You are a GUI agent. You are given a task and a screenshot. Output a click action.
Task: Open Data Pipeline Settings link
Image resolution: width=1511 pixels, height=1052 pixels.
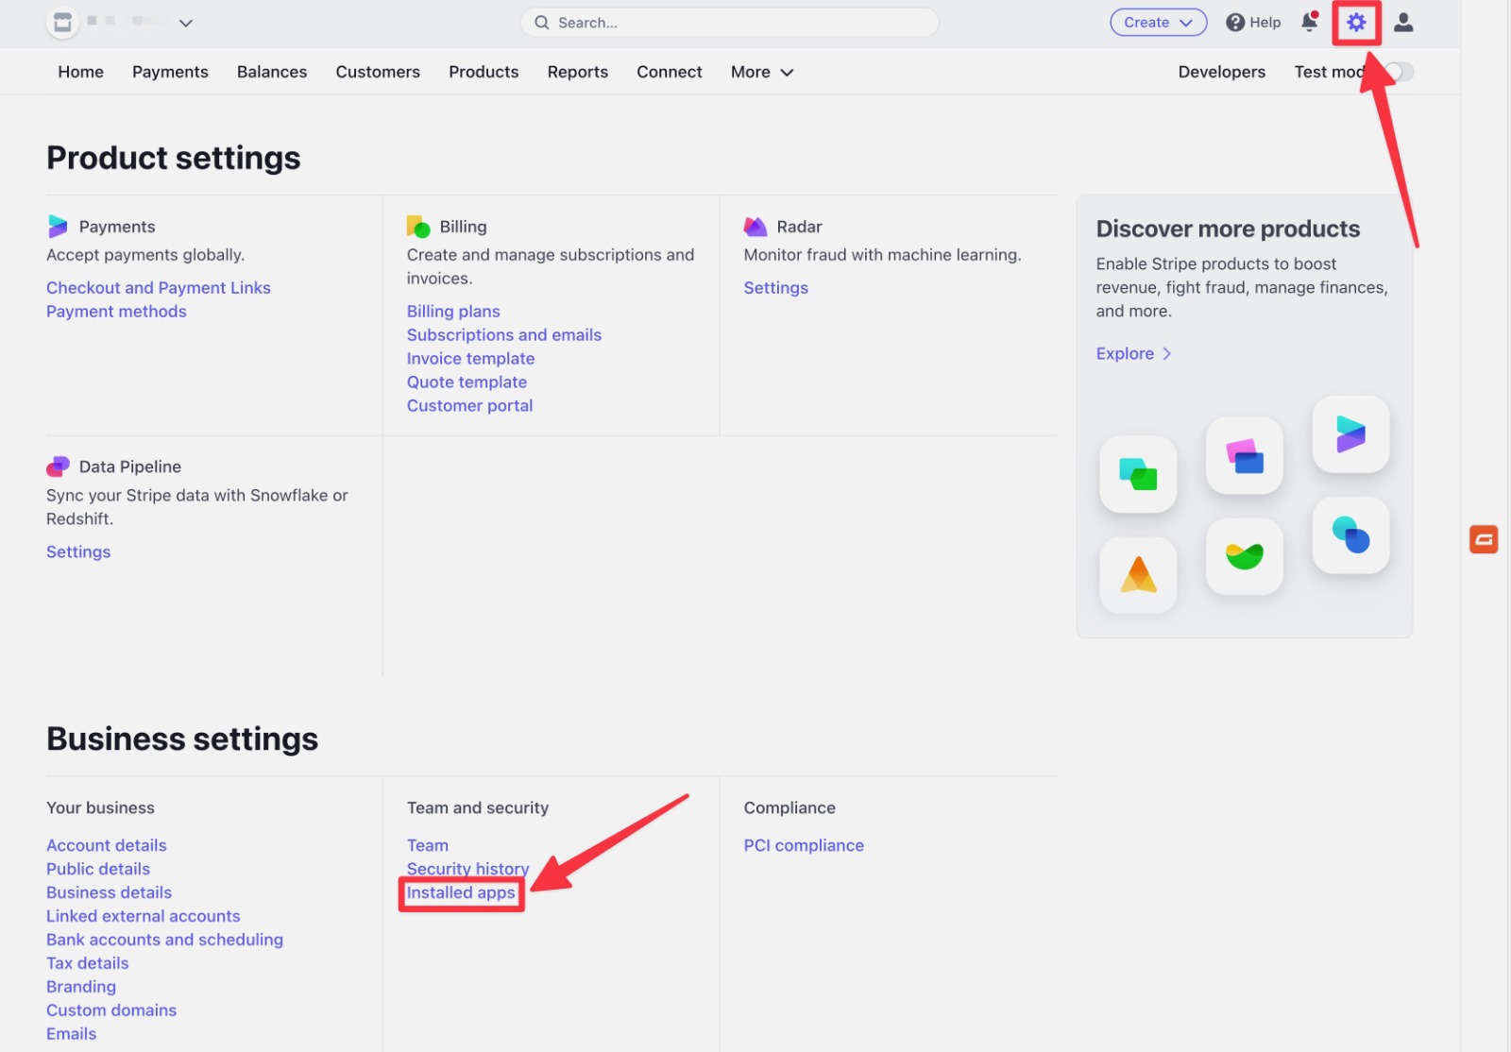point(78,552)
